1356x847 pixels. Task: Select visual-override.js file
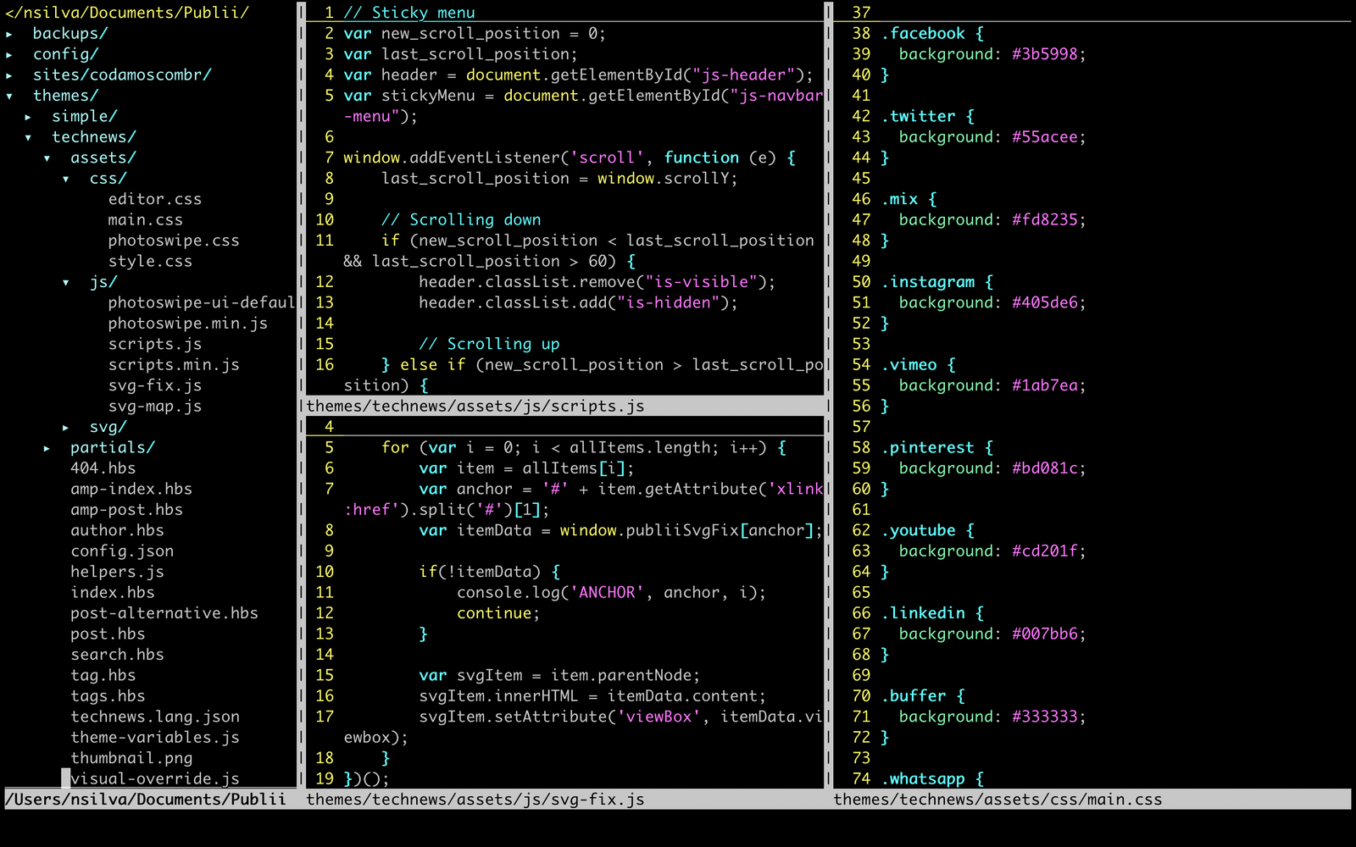click(x=154, y=779)
